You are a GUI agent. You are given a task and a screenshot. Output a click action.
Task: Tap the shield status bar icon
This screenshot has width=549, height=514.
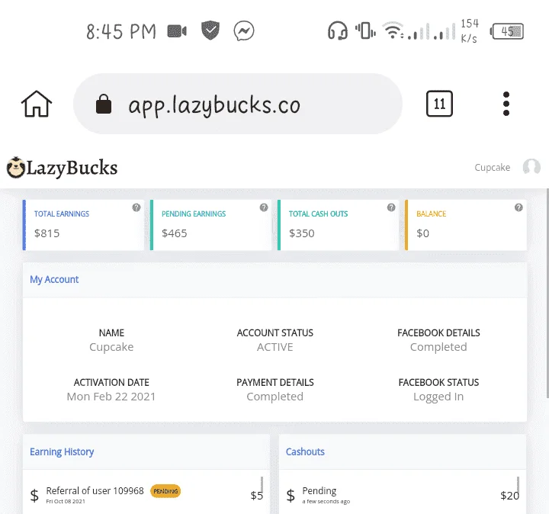(x=210, y=31)
